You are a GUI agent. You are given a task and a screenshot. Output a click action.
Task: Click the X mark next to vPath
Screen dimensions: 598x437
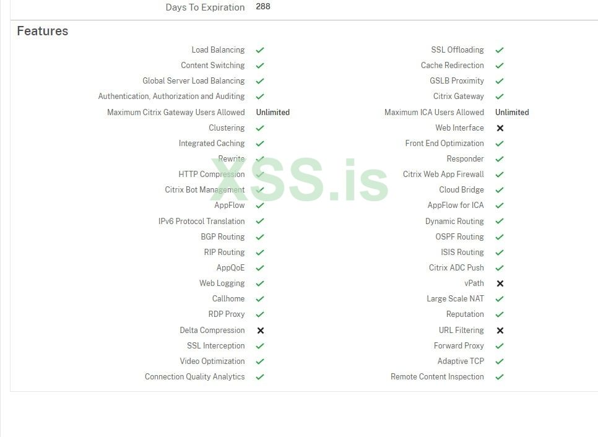pyautogui.click(x=500, y=283)
